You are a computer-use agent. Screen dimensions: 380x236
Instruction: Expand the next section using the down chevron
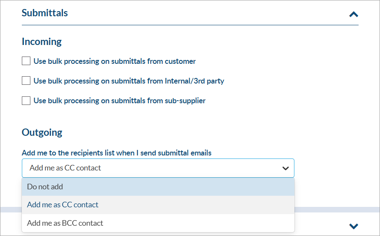coord(353,226)
